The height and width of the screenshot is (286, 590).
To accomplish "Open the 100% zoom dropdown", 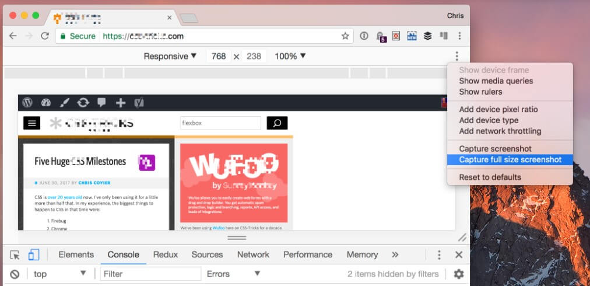I will tap(290, 56).
